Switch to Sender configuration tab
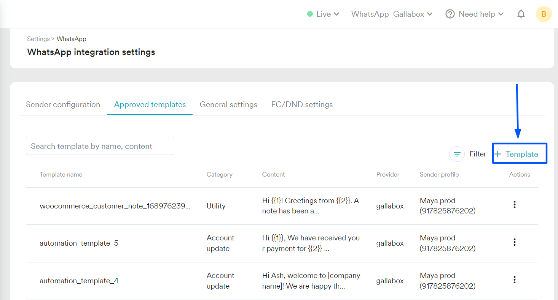Screen dimensions: 558x300 (63, 104)
